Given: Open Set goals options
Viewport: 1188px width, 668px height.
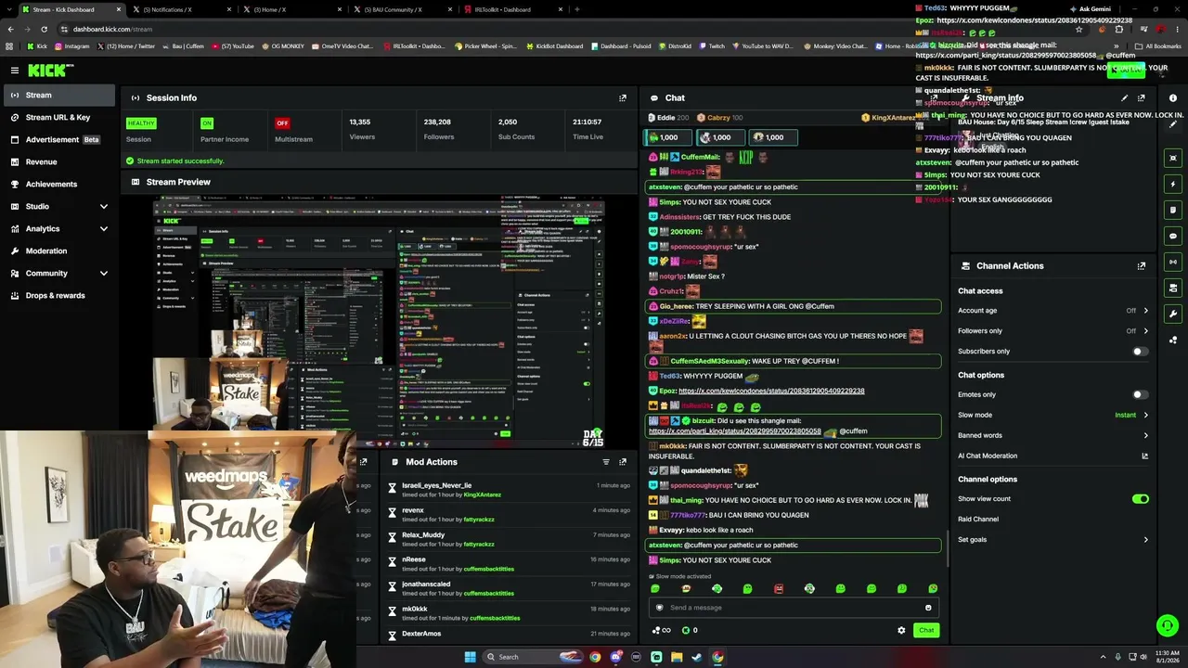Looking at the screenshot, I should [x=1052, y=540].
